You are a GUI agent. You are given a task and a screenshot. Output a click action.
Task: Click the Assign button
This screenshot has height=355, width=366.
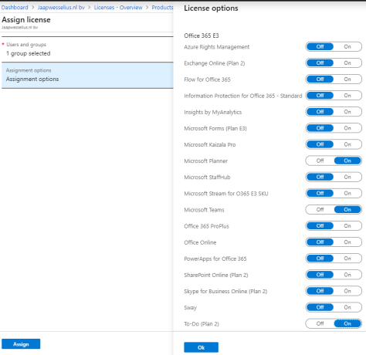coord(21,344)
